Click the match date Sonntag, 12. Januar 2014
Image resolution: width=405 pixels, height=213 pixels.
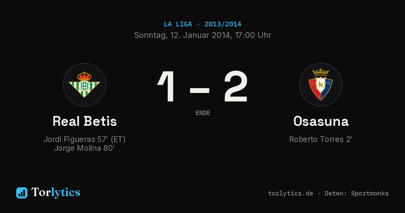[182, 35]
